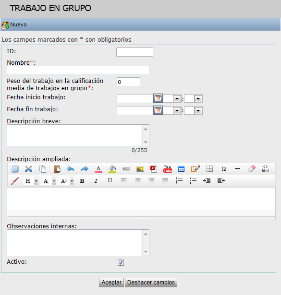Increase indent in editor

207,181
